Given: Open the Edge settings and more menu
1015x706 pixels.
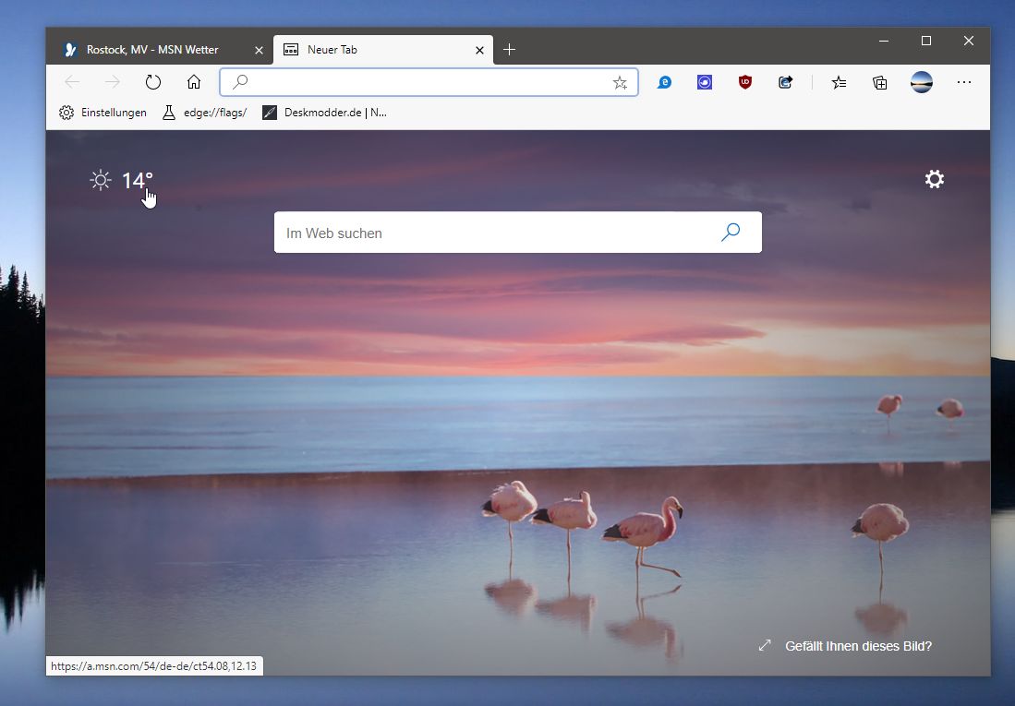Looking at the screenshot, I should [x=964, y=82].
